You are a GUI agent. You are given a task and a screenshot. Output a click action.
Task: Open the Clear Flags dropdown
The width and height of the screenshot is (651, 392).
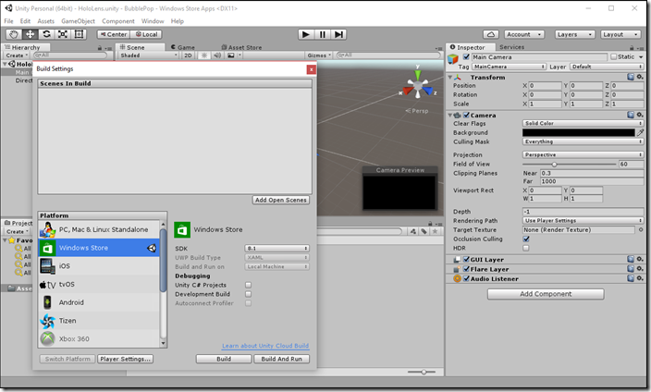583,123
